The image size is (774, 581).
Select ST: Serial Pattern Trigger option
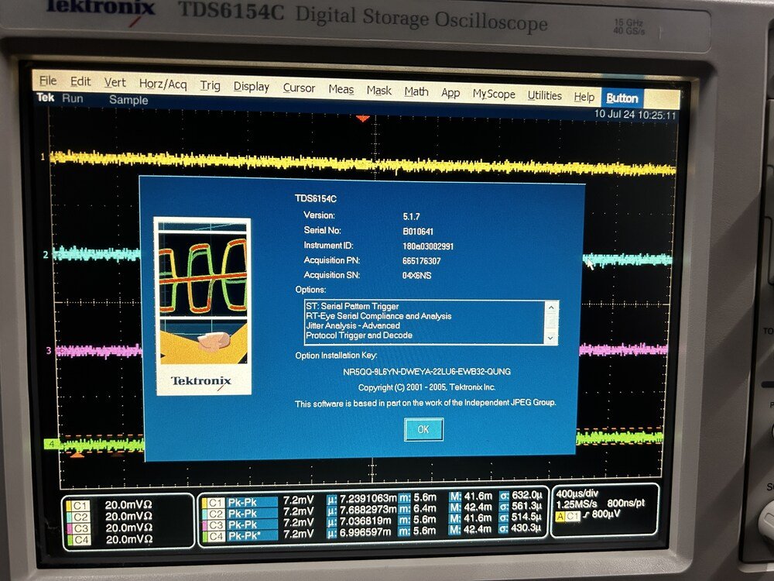(x=352, y=306)
